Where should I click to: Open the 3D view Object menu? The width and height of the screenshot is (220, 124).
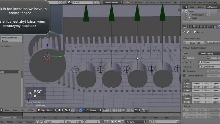(31, 110)
